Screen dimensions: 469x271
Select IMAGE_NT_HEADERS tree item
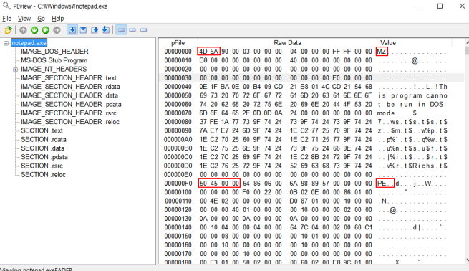tap(54, 69)
